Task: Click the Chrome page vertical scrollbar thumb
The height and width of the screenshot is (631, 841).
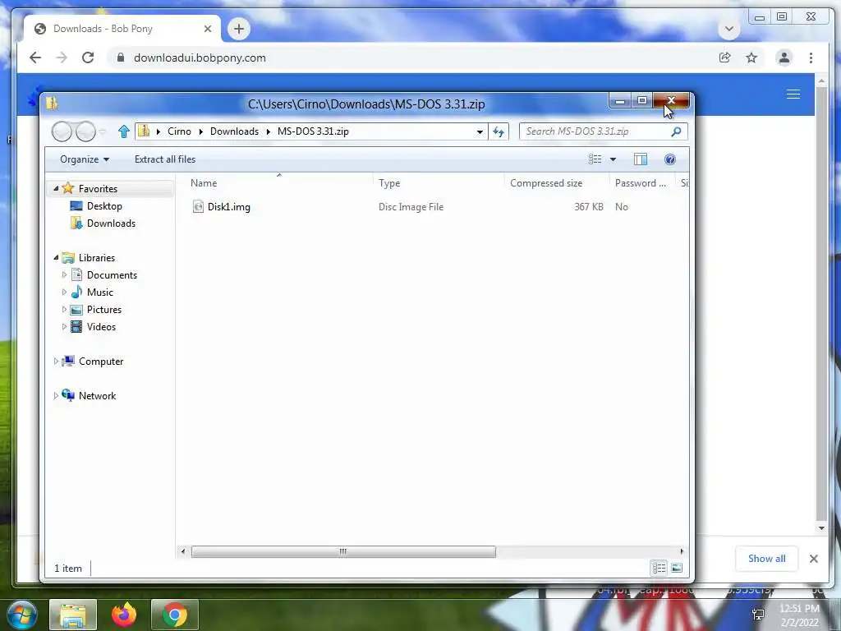Action: click(x=821, y=302)
